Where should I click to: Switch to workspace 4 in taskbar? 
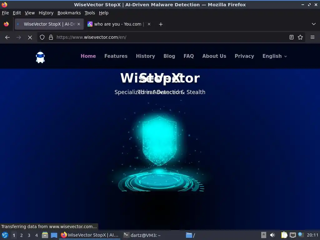coord(37,235)
